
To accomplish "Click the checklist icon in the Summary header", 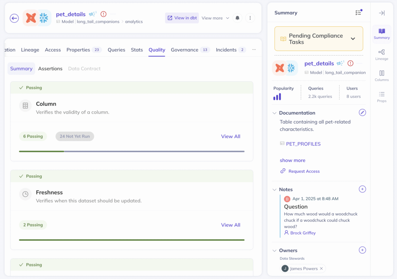I will point(357,12).
